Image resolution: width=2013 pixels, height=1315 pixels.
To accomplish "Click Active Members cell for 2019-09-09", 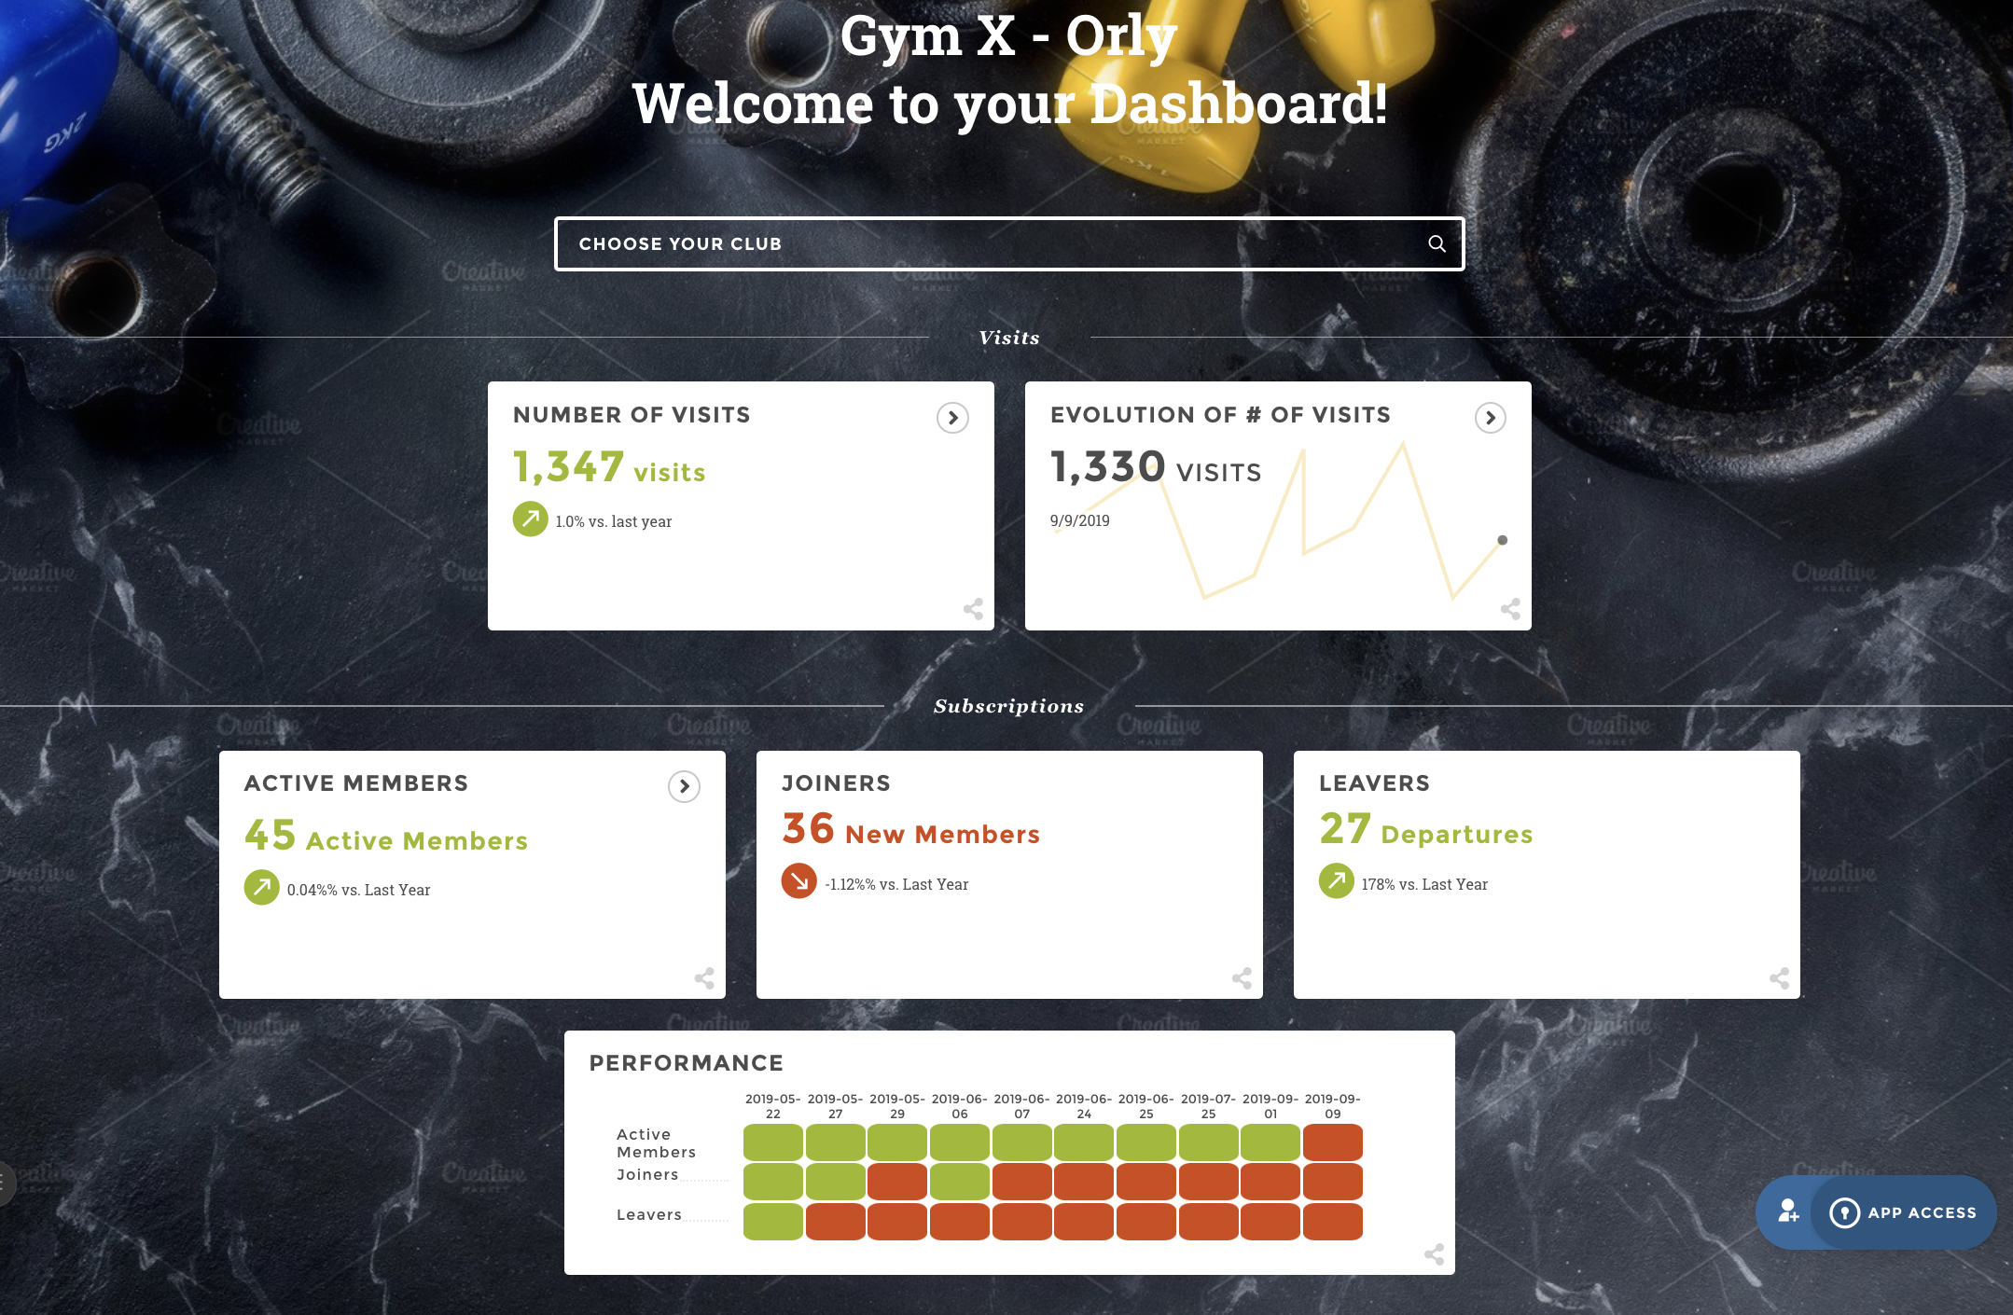I will click(1332, 1142).
